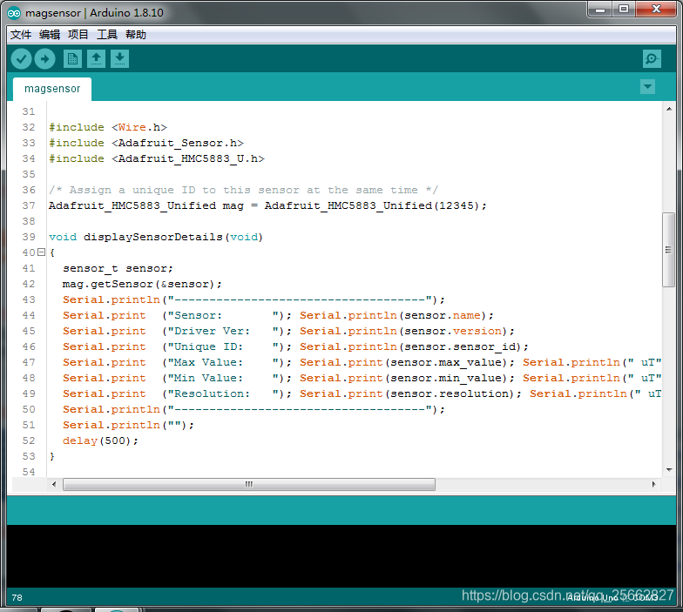Create a new sketch with the New icon

[72, 59]
